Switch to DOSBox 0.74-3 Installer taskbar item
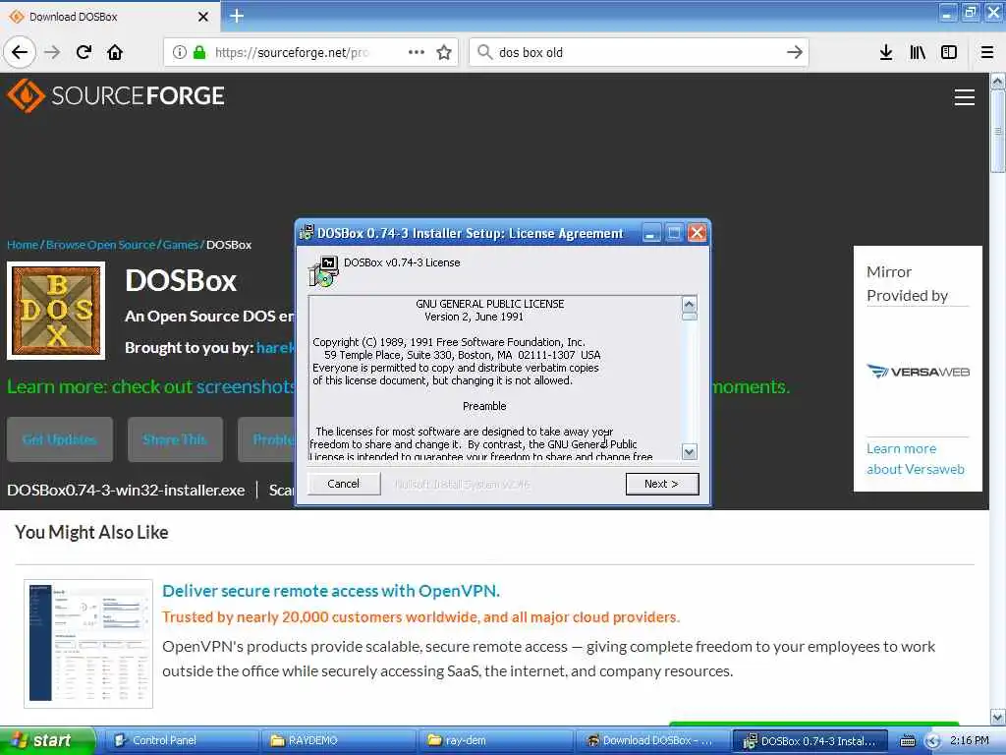Screen dimensions: 1006x755 point(810,740)
